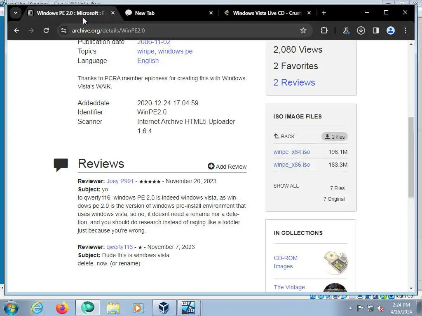Click the muted volume tray icon
Screen dimensions: 422x316
tap(380, 308)
